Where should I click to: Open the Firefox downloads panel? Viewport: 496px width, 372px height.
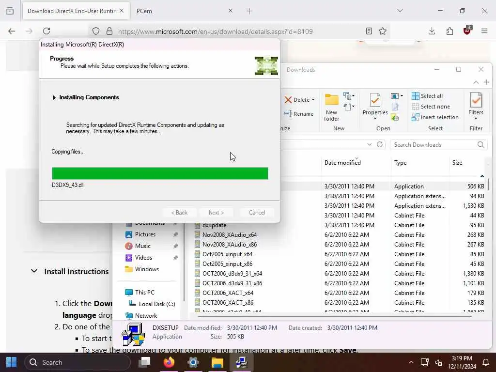coord(432,31)
